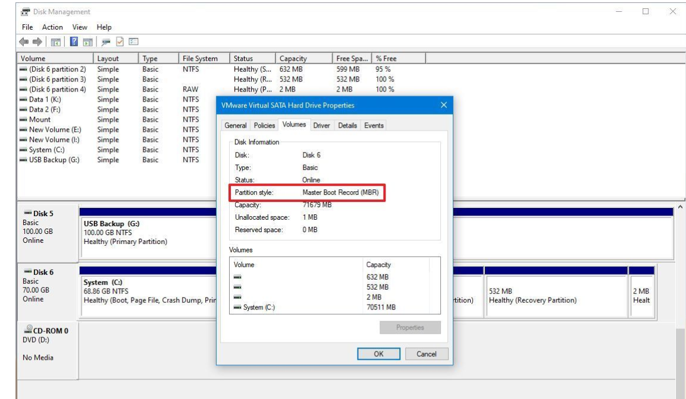The image size is (686, 399).
Task: Click Cancel in the properties dialog
Action: click(426, 354)
